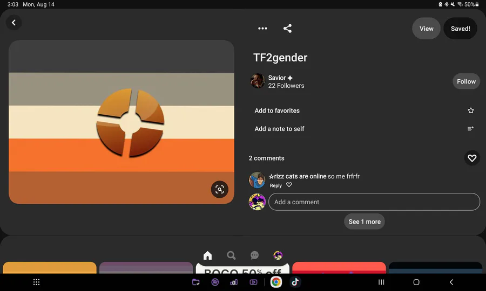Open the Search tab
This screenshot has width=486, height=291.
pyautogui.click(x=231, y=255)
